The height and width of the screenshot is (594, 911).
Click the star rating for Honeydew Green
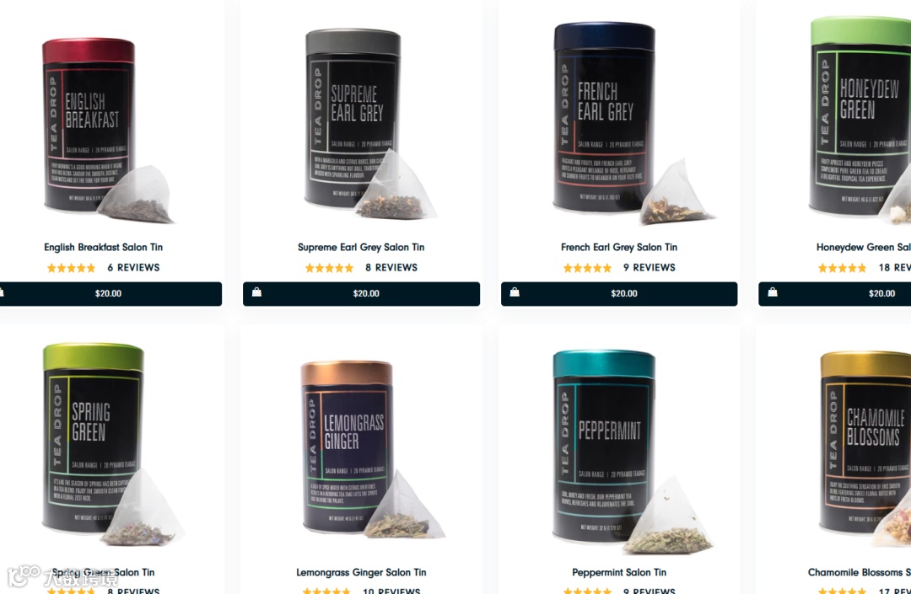tap(843, 268)
